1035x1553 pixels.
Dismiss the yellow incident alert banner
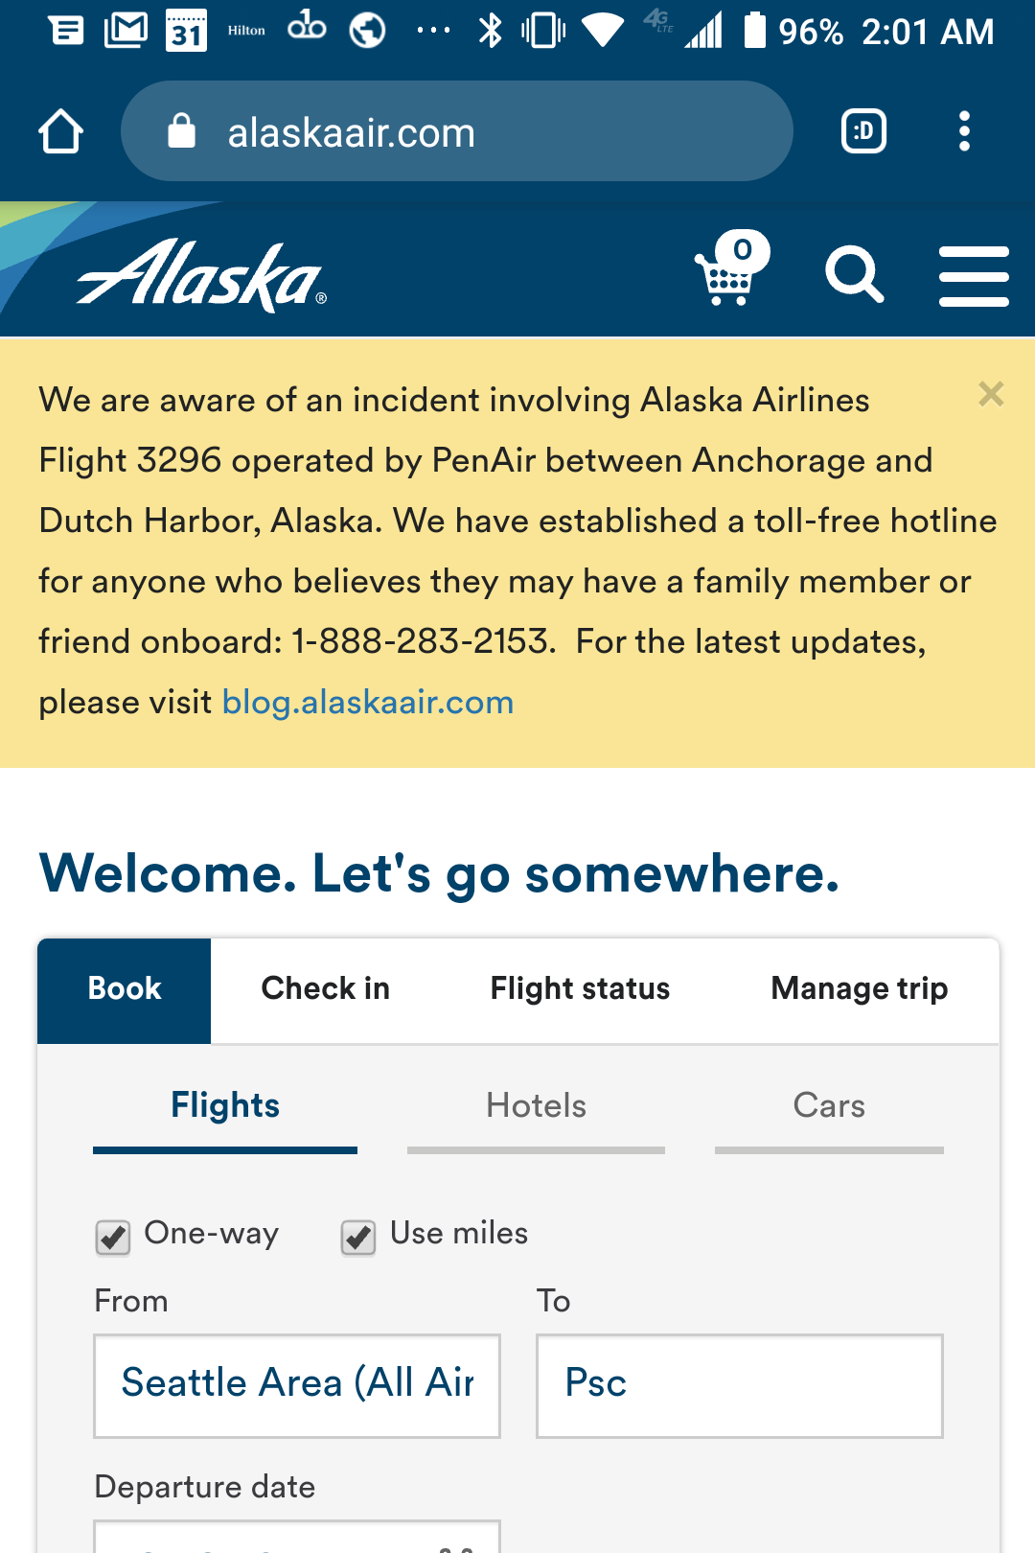pyautogui.click(x=991, y=394)
